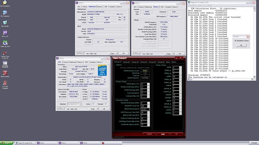This screenshot has width=259, height=145.
Task: Click Tools in the CPU-Z Mainboard window
Action: click(113, 53)
